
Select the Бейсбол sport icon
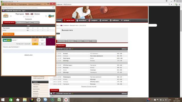pos(114,20)
